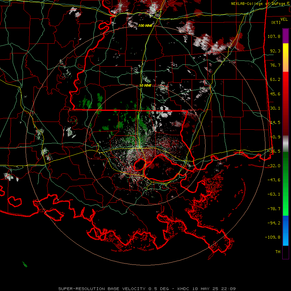Viewport: 291px width, 291px height.
Task: Click the -0.9 velocity legend value
Action: 275,137
